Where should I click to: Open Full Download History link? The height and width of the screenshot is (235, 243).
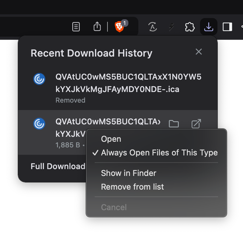click(58, 166)
